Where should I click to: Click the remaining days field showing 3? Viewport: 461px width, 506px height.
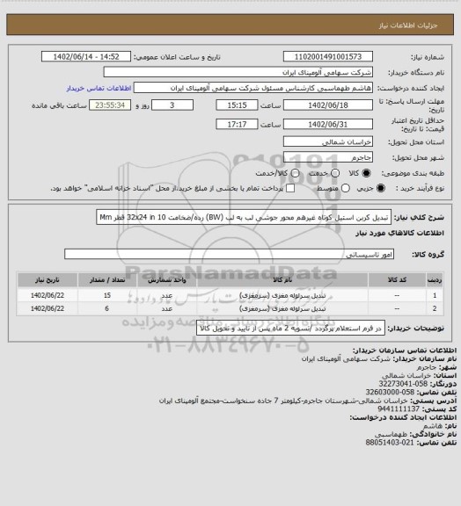tap(172, 105)
